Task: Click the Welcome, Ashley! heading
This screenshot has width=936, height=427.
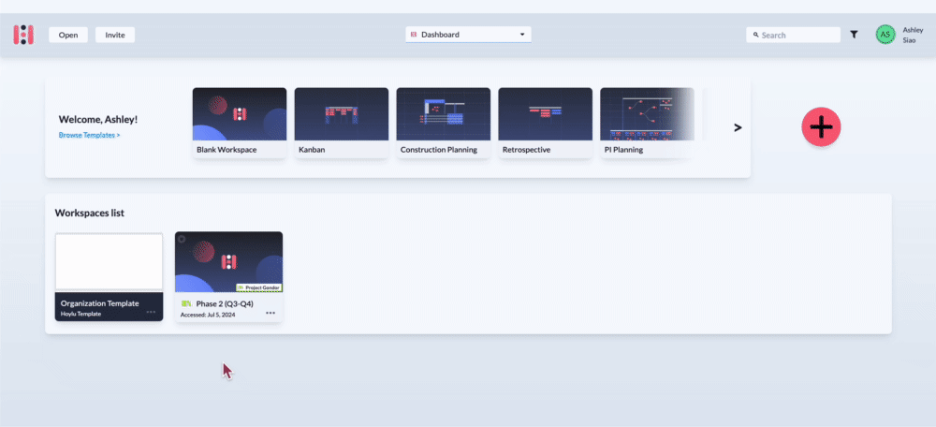Action: coord(98,120)
